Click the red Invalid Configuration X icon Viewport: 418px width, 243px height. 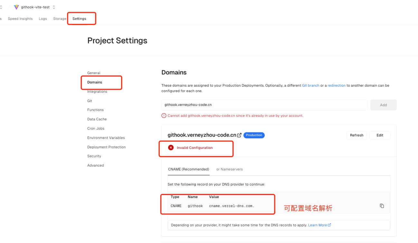pos(171,148)
